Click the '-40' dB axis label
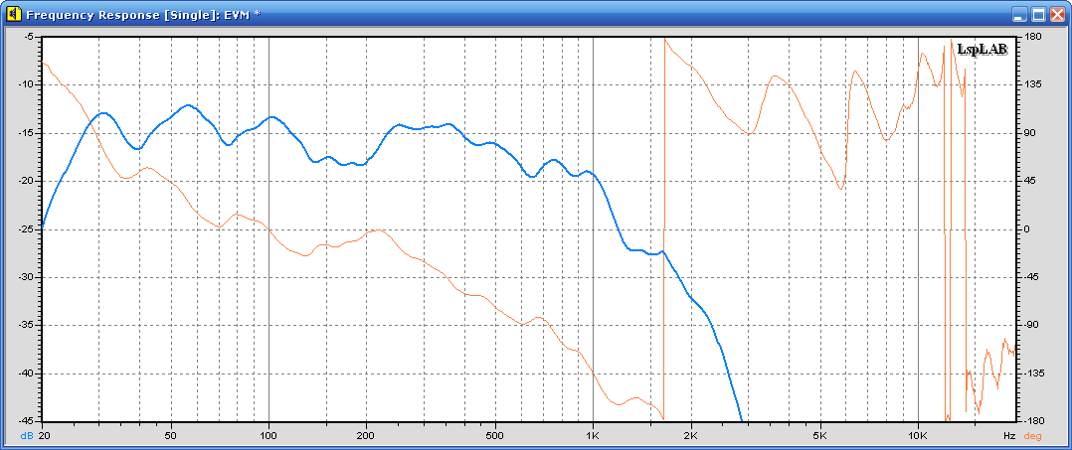 tap(26, 374)
